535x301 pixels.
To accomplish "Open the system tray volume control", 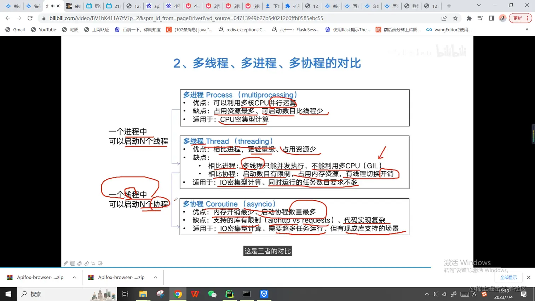I will tap(435, 294).
